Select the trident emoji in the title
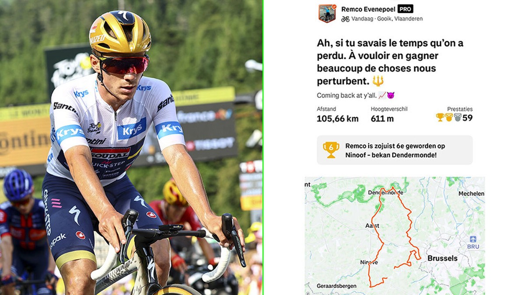The width and height of the screenshot is (525, 295). tap(378, 81)
